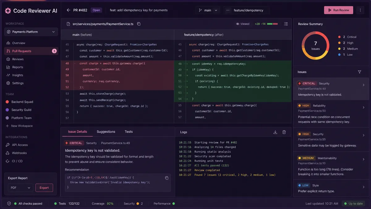Open the three-dot menu next to Run Review
Image resolution: width=371 pixels, height=209 pixels.
point(360,10)
